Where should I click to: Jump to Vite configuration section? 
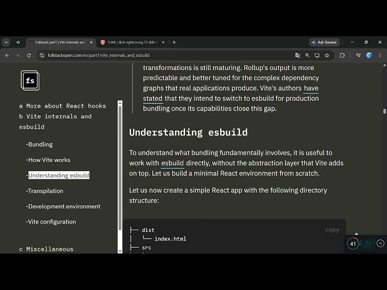(x=51, y=222)
